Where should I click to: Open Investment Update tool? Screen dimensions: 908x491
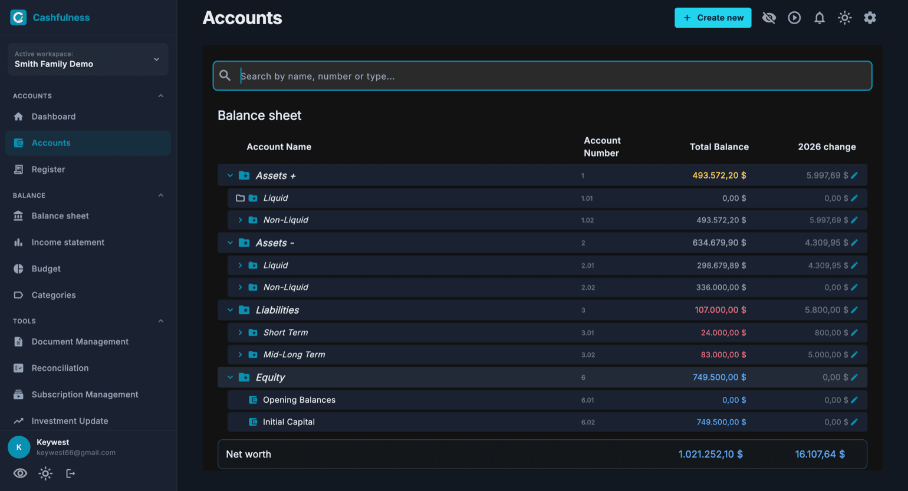tap(88, 421)
